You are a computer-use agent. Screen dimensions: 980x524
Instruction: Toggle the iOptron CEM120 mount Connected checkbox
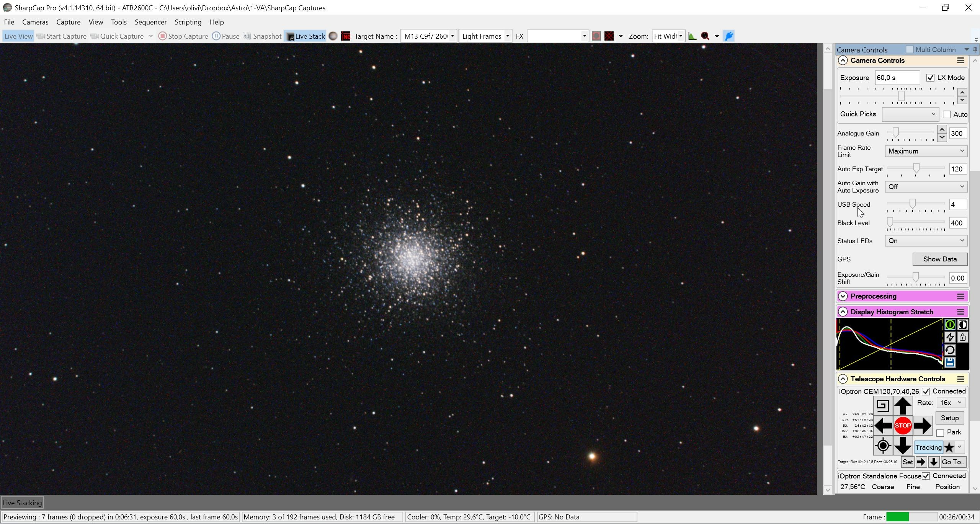(926, 391)
